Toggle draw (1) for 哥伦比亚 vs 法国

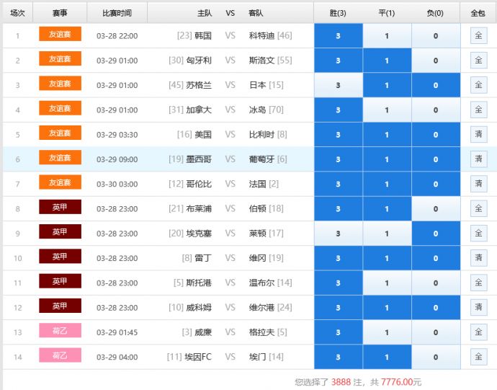(x=387, y=184)
